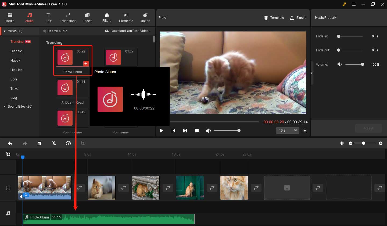387x226 pixels.
Task: Go to previous frame
Action: (x=173, y=131)
